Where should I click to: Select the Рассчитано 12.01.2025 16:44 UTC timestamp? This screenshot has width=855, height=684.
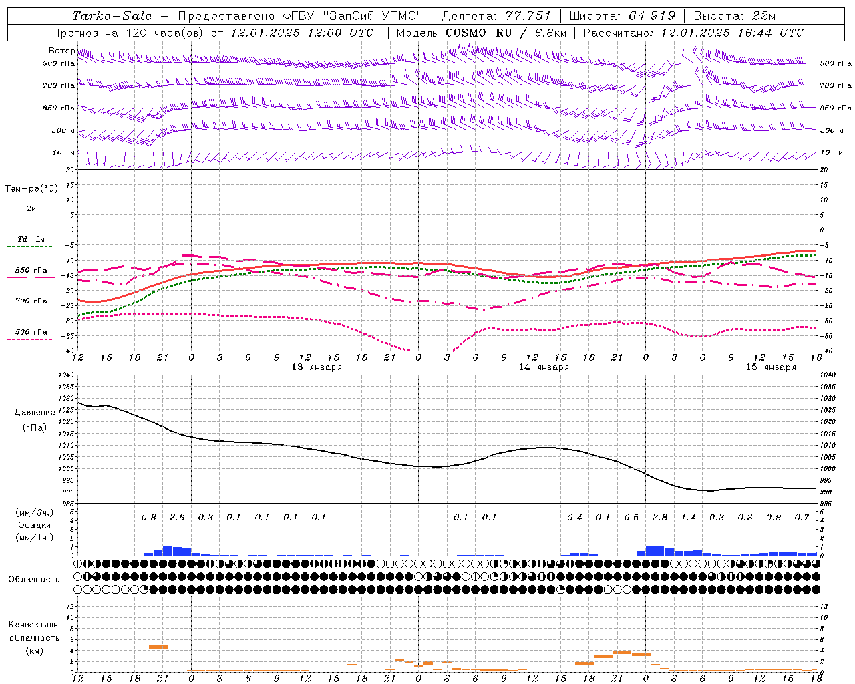click(693, 33)
